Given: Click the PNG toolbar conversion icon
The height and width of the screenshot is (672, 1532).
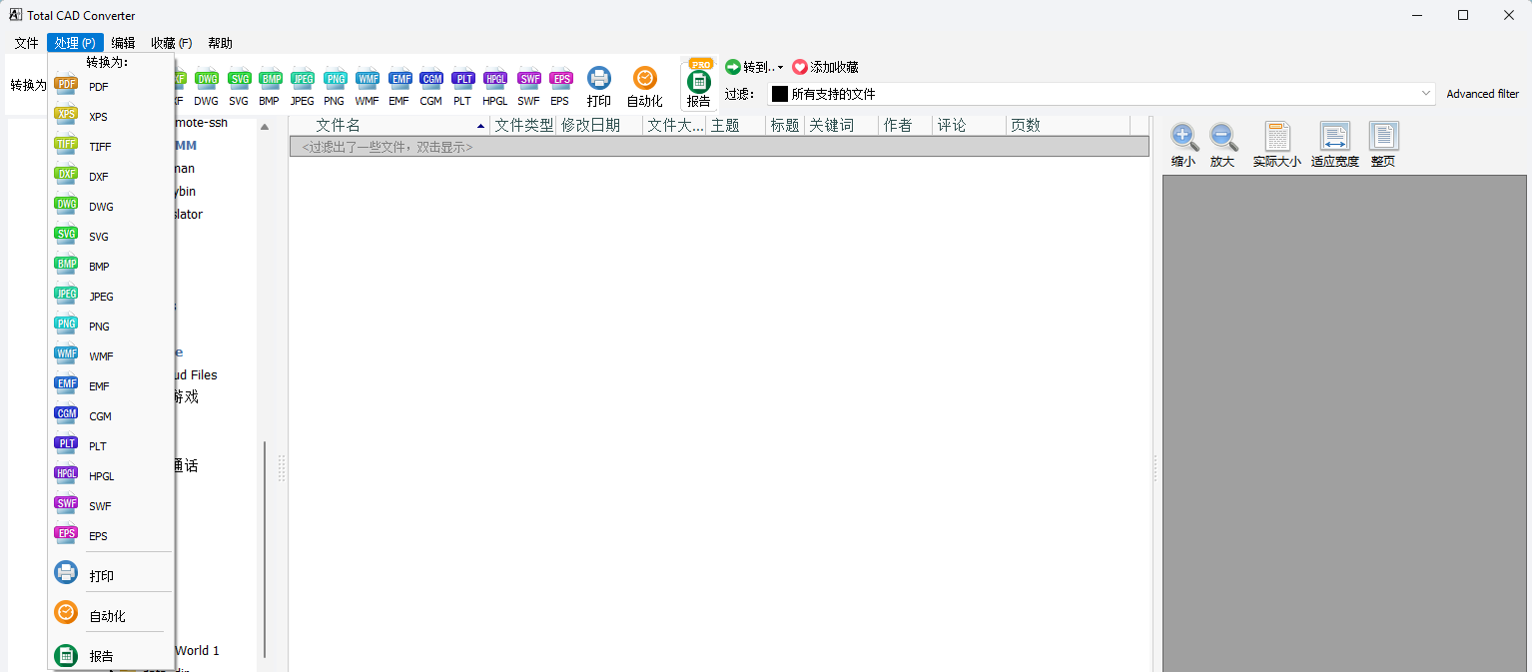Looking at the screenshot, I should pyautogui.click(x=335, y=87).
